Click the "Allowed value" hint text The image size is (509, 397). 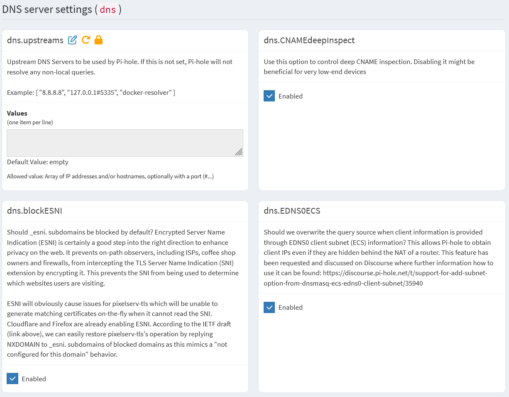[x=110, y=176]
